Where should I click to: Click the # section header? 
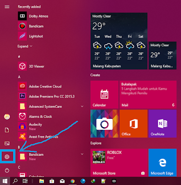click(x=19, y=57)
